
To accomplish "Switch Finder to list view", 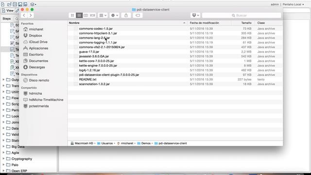I will pyautogui.click(x=79, y=15).
